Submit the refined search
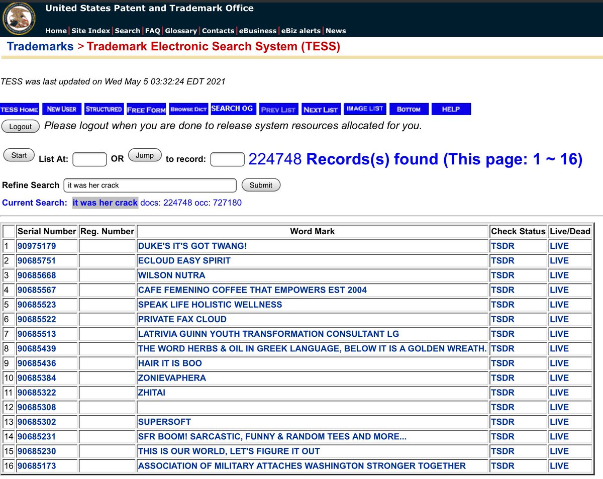Viewport: 603px width, 479px height. tap(261, 185)
